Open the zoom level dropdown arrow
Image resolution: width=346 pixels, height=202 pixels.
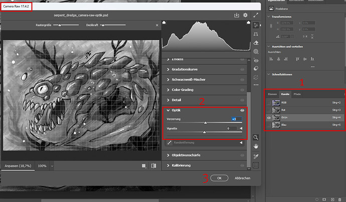(52, 165)
